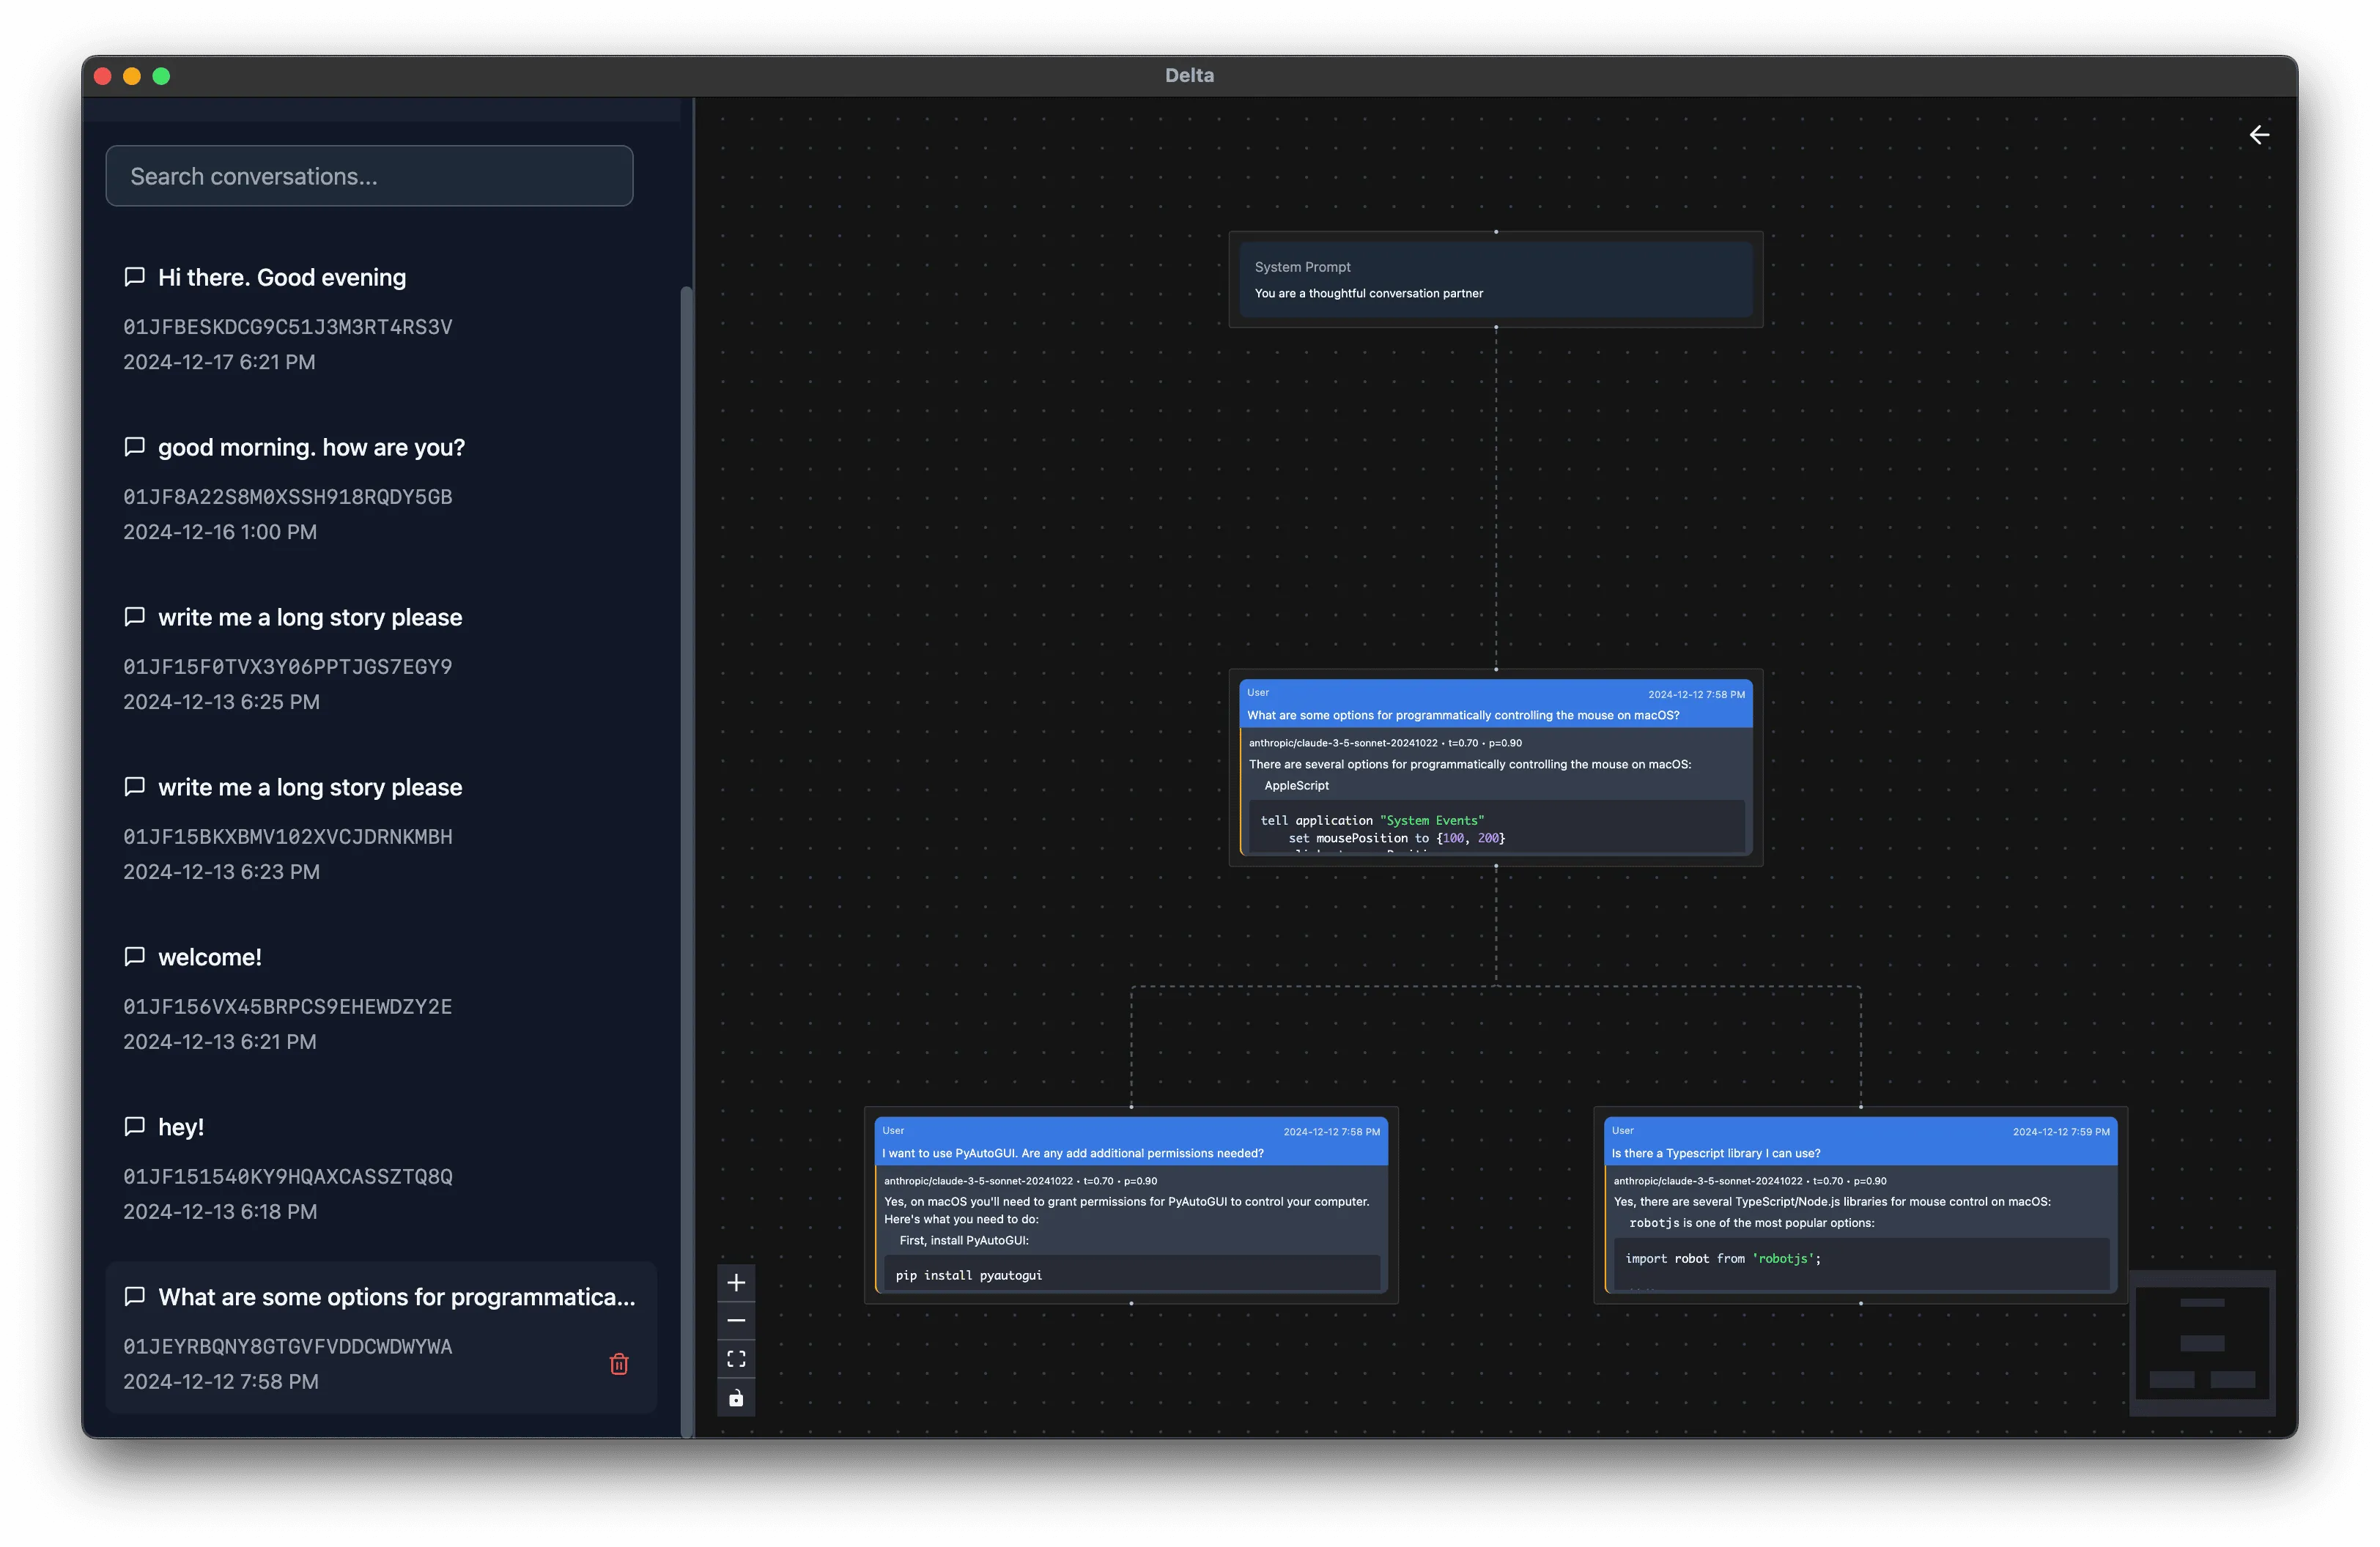
Task: Zoom out on the conversation graph
Action: [x=736, y=1320]
